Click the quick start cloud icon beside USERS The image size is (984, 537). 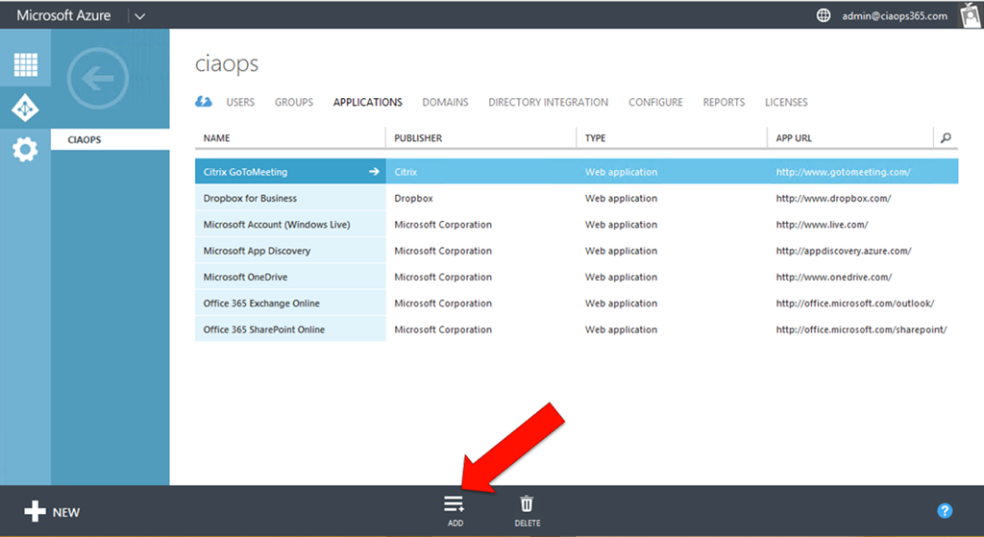click(x=204, y=102)
